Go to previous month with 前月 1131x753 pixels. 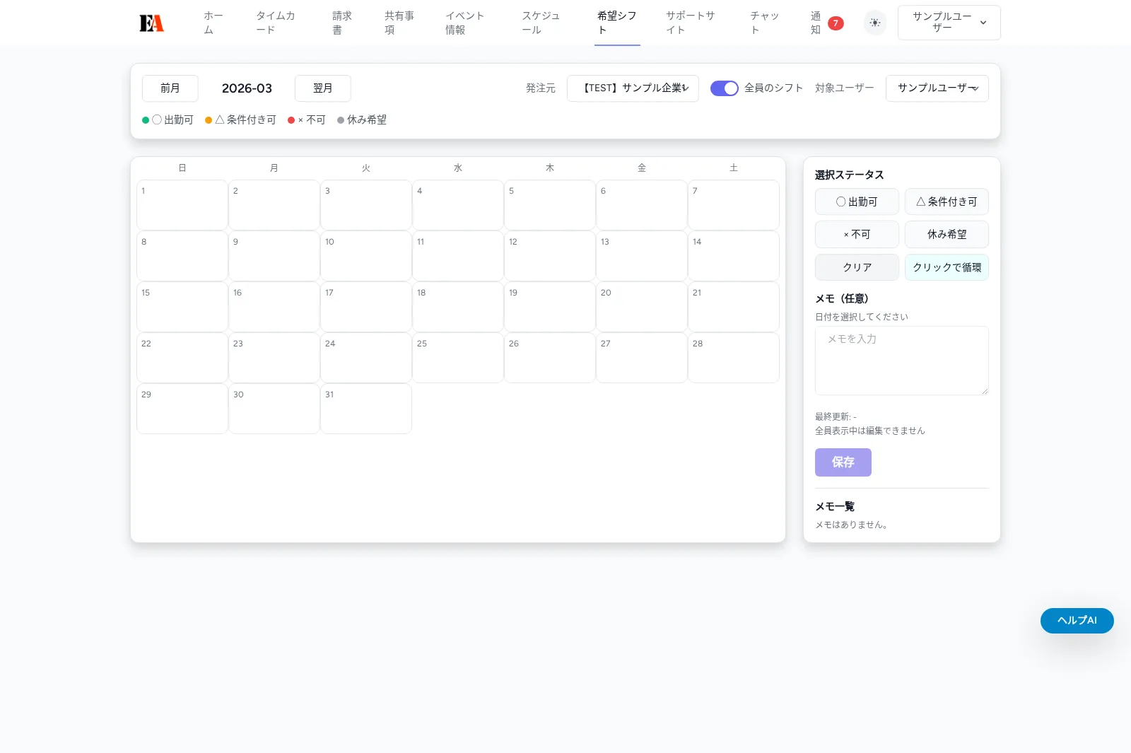(170, 88)
